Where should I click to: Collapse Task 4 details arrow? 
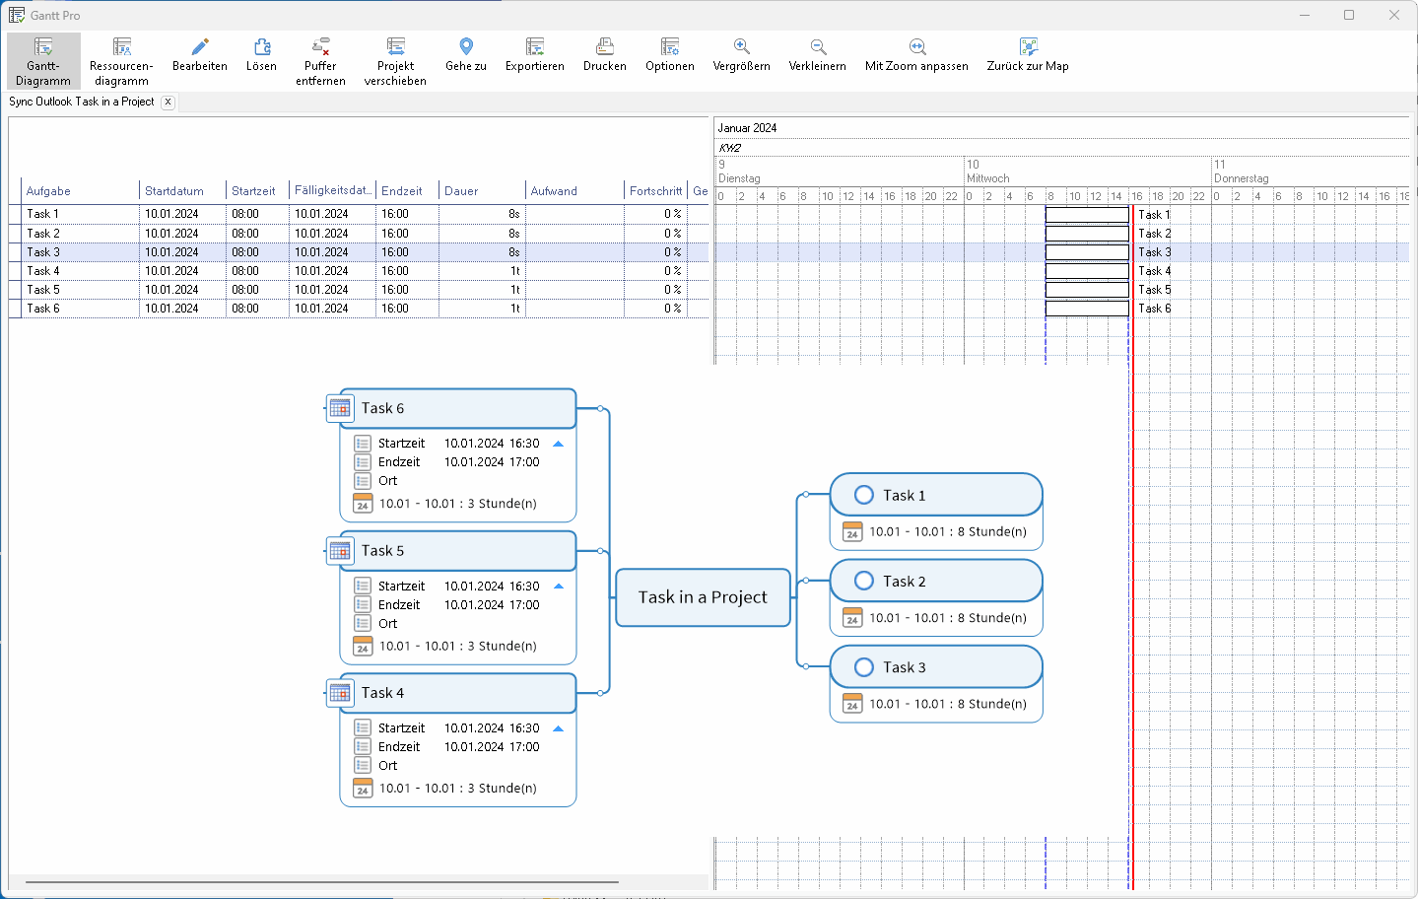tap(559, 728)
